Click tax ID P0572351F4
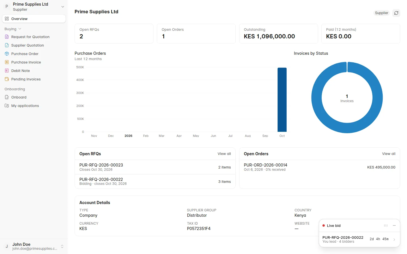 pyautogui.click(x=199, y=229)
